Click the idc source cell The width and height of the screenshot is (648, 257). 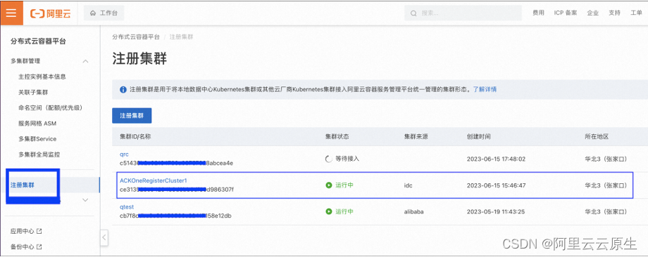pos(409,186)
